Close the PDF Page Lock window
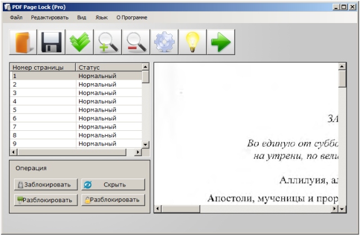360x237 pixels. tap(352, 7)
